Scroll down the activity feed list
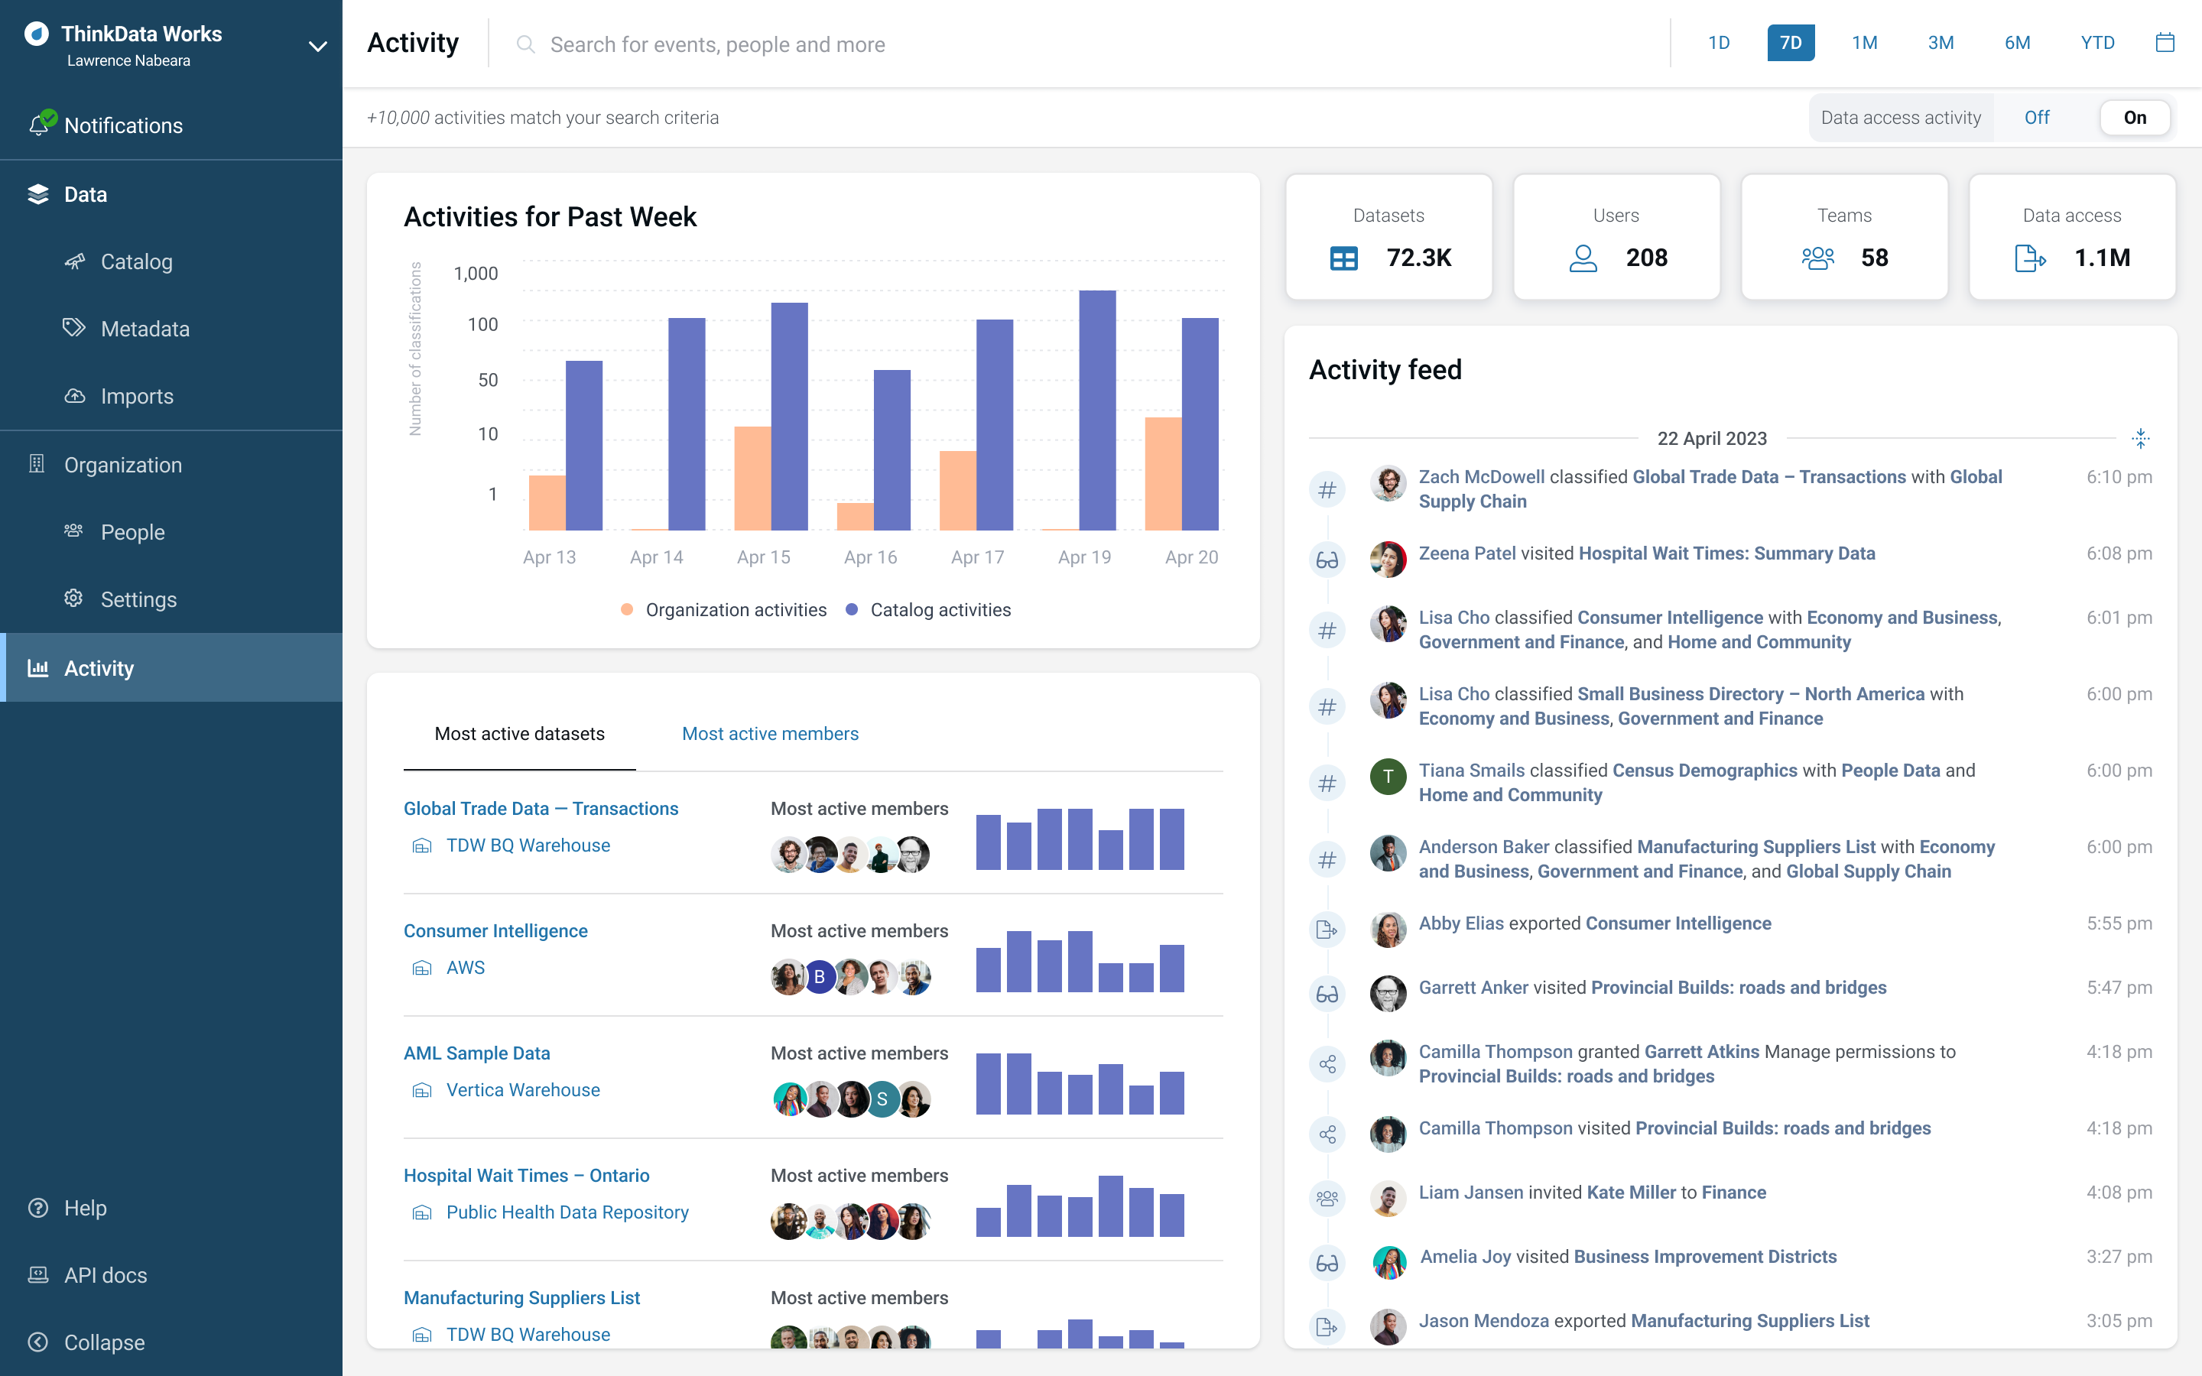The height and width of the screenshot is (1376, 2202). pyautogui.click(x=2142, y=439)
